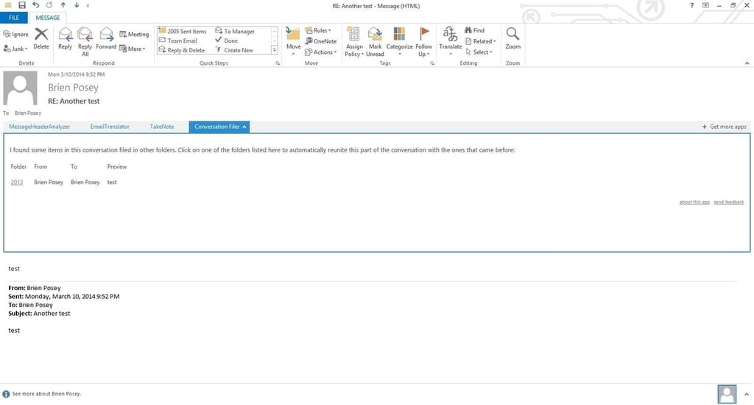
Task: Open the Rules dropdown
Action: (318, 30)
